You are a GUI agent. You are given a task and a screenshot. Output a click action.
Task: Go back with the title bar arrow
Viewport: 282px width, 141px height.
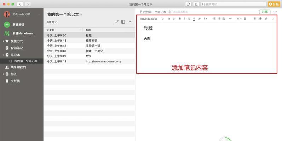(x=20, y=4)
